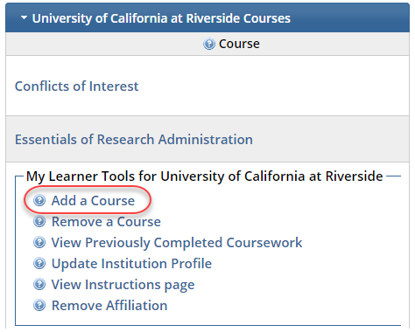Click help icon beside Remove Affiliation
This screenshot has height=332, width=415.
(x=39, y=305)
